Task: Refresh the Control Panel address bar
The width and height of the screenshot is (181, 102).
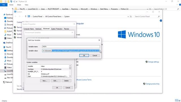Action: pyautogui.click(x=131, y=16)
